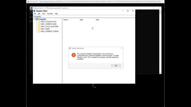Click the Not secure warning icon
This screenshot has height=107, width=191.
pos(28,2)
